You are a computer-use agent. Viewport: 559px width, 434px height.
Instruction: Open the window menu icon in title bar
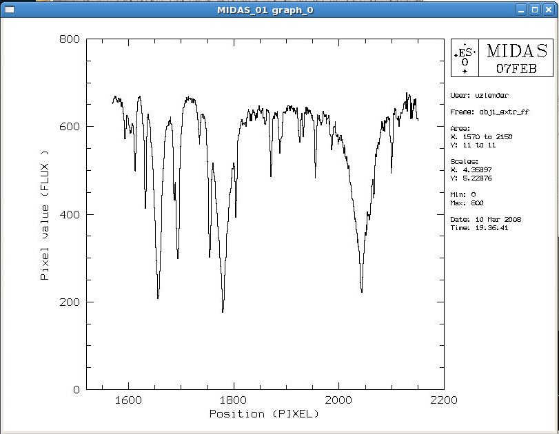point(8,8)
